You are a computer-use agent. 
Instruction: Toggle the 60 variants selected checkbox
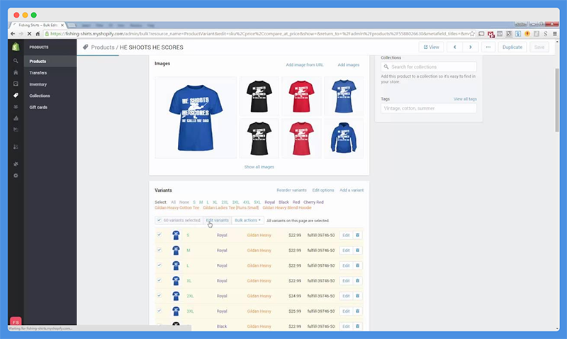coord(159,220)
